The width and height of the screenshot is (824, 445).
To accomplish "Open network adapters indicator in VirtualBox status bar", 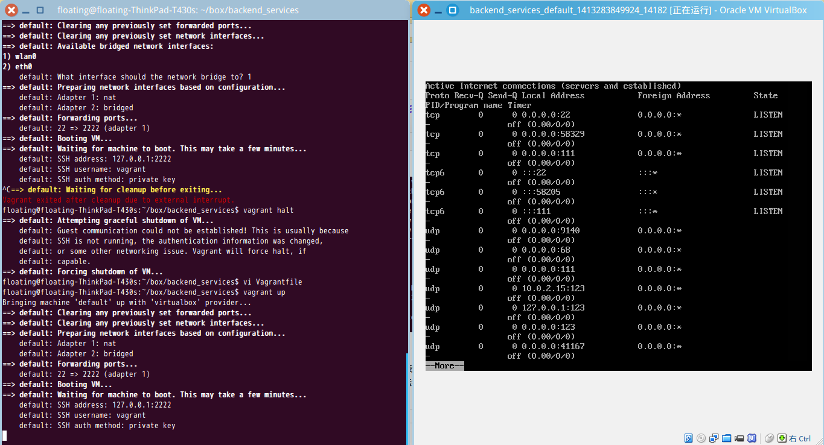I will [x=714, y=438].
